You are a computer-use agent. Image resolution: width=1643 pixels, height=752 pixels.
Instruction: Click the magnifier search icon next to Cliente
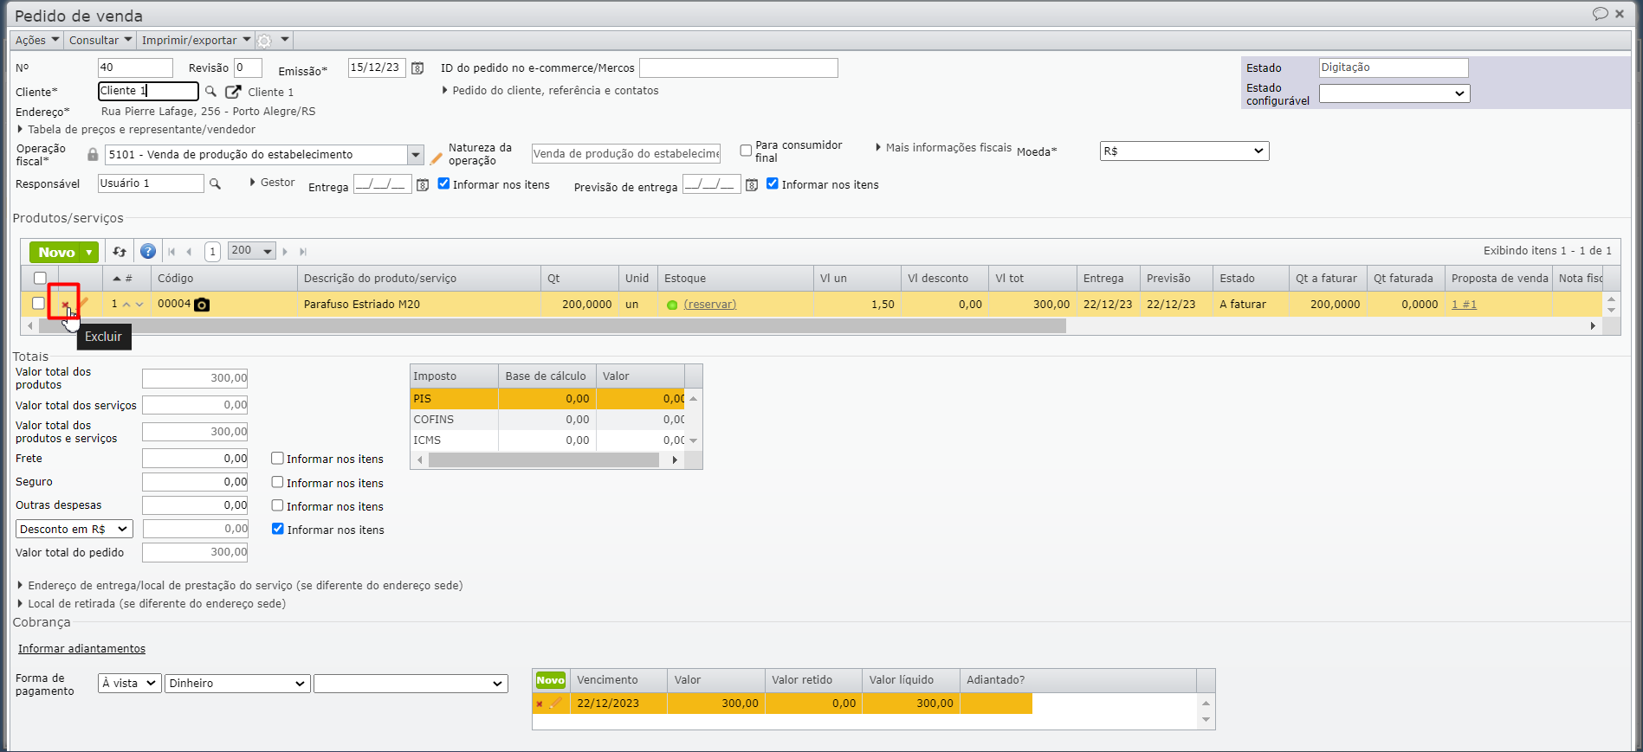210,91
